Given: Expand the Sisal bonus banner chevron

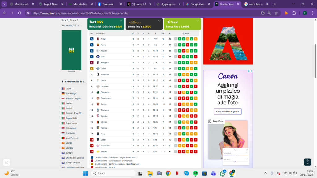Looking at the screenshot, I should pos(198,21).
